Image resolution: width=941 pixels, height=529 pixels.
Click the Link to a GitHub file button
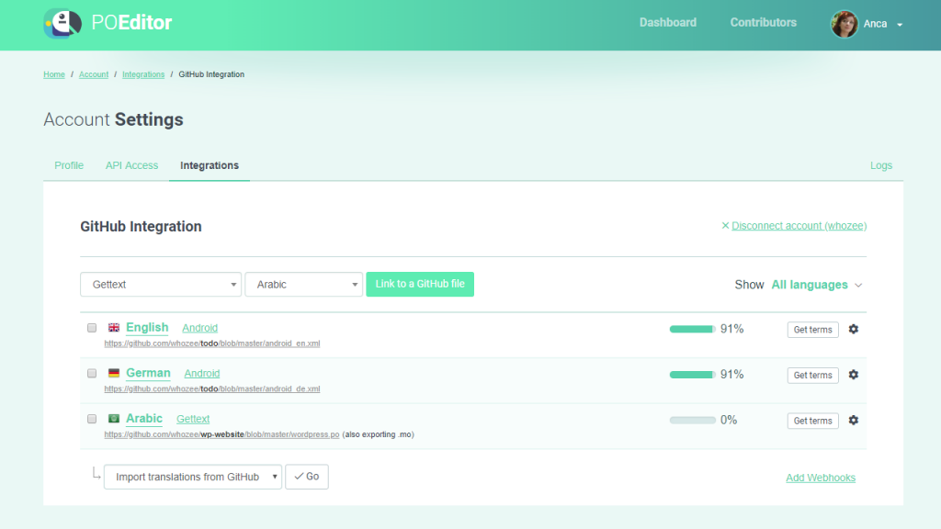click(420, 284)
